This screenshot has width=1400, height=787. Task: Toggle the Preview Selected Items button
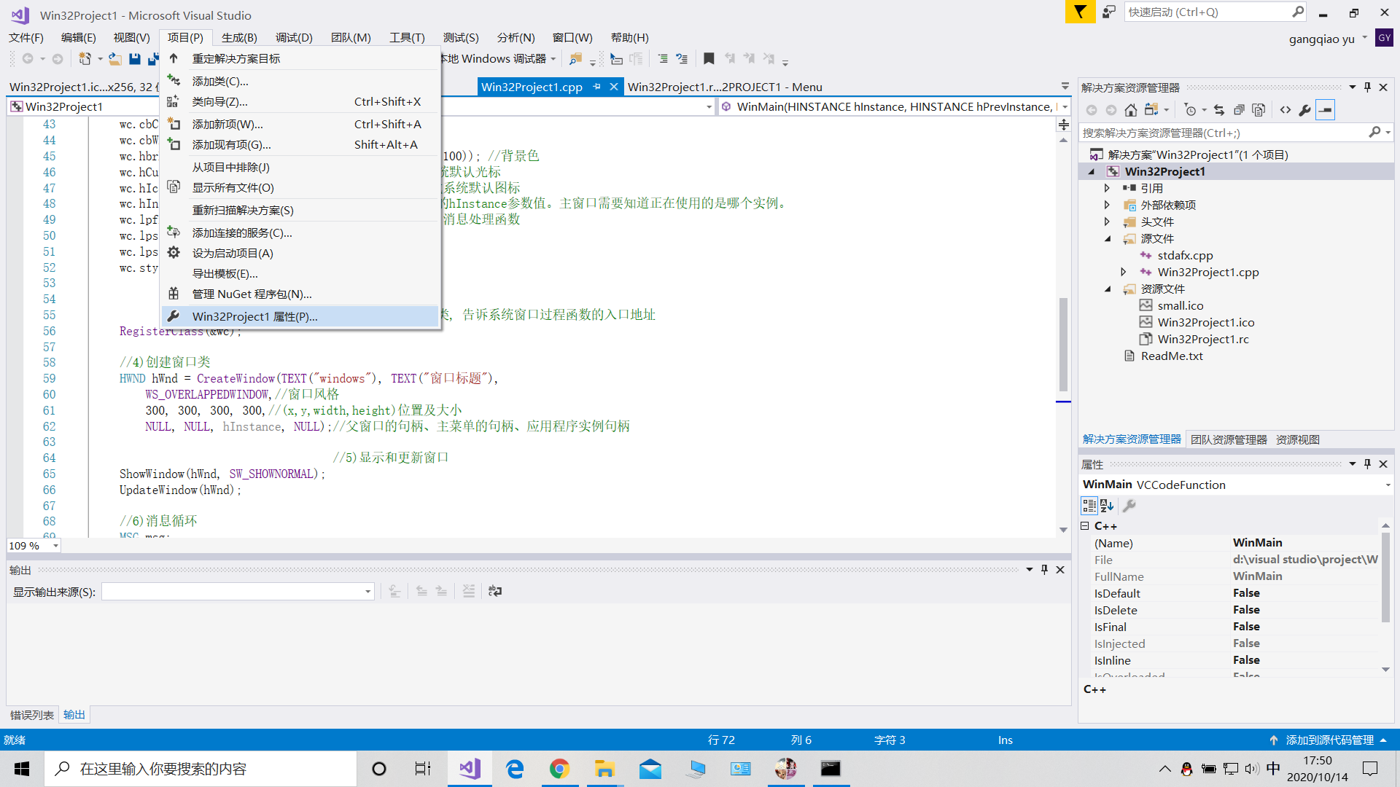coord(1325,110)
